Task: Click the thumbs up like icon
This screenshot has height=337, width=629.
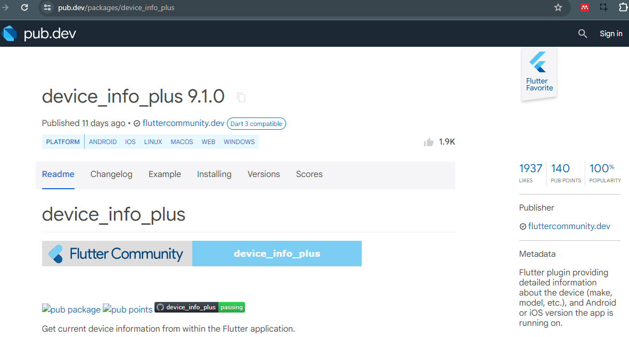Action: (429, 142)
